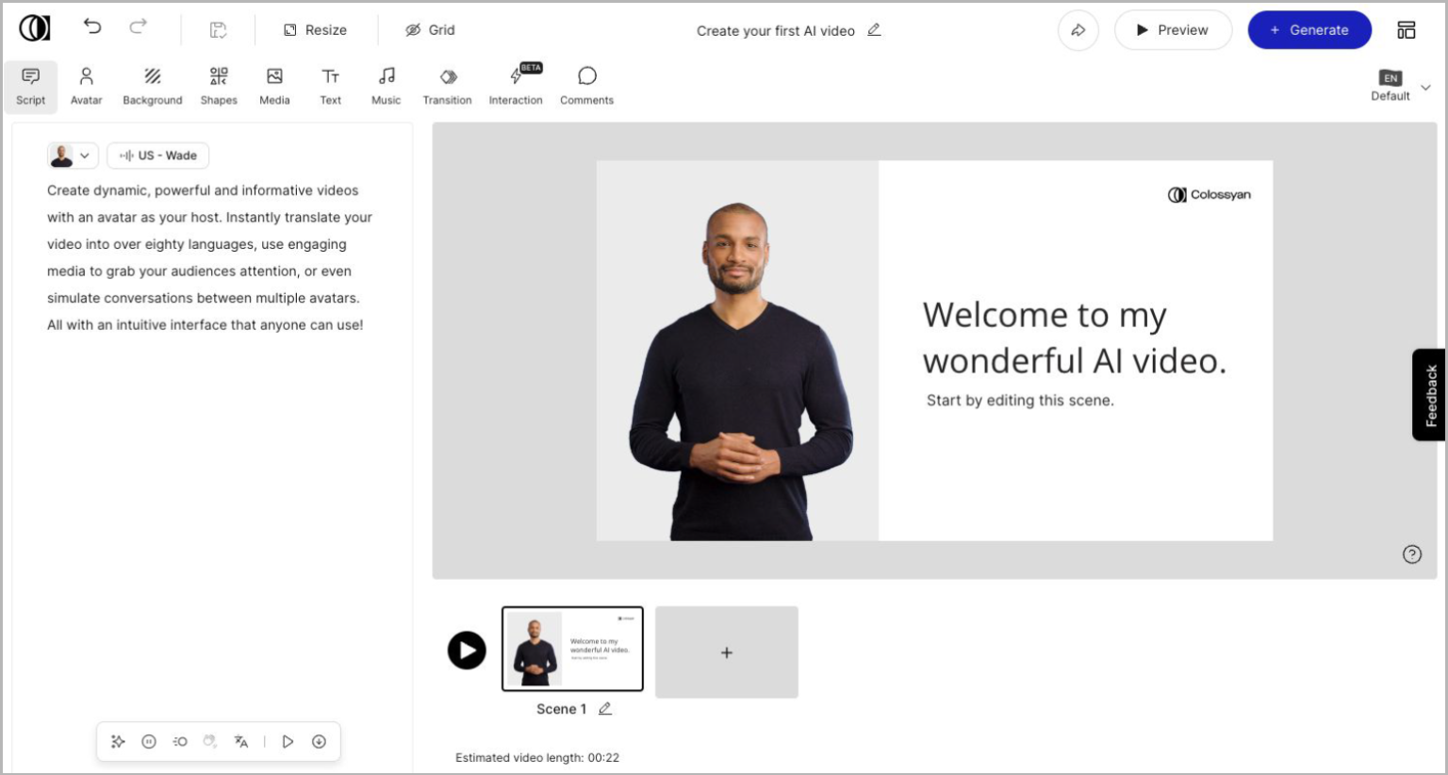Open the Interaction beta feature
The width and height of the screenshot is (1448, 775).
point(515,85)
